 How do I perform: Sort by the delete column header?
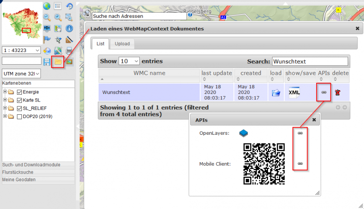click(340, 76)
